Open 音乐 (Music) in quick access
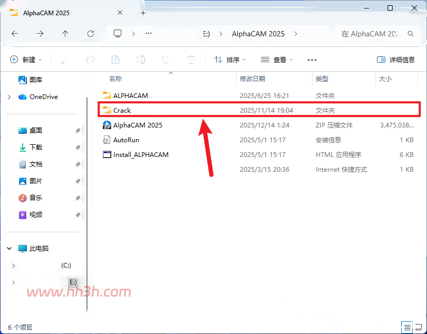 pos(31,198)
